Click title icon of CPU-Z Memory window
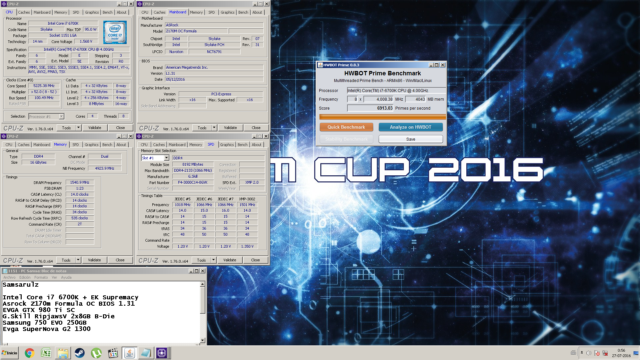Screen dimensions: 640x360 click(4, 136)
